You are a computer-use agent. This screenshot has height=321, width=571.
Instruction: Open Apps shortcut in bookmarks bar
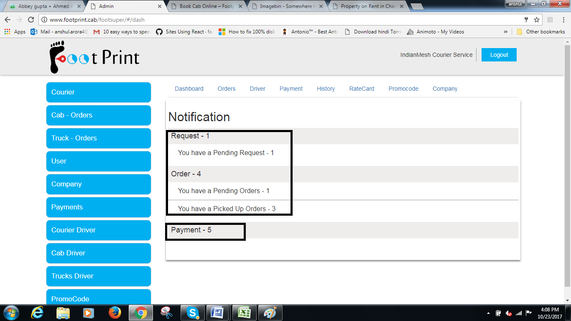(x=15, y=32)
